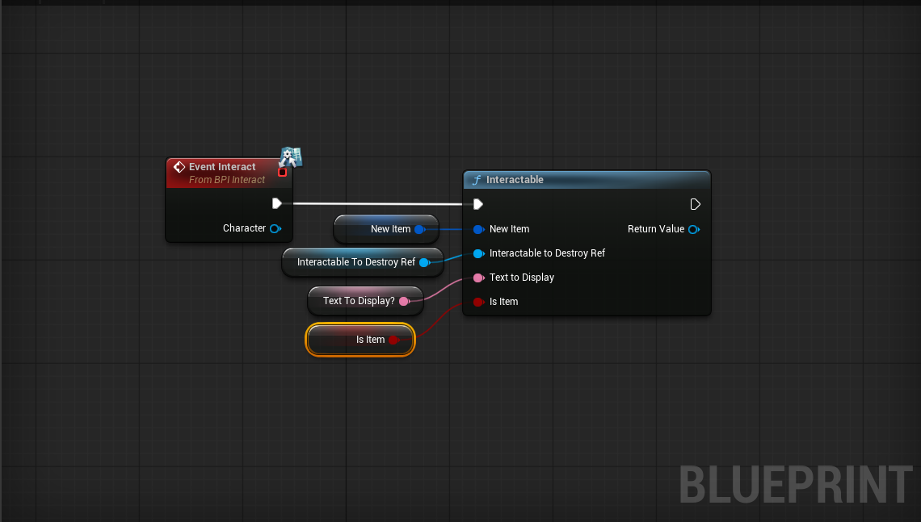921x522 pixels.
Task: Click the pink Text to Display input pin
Action: point(478,278)
